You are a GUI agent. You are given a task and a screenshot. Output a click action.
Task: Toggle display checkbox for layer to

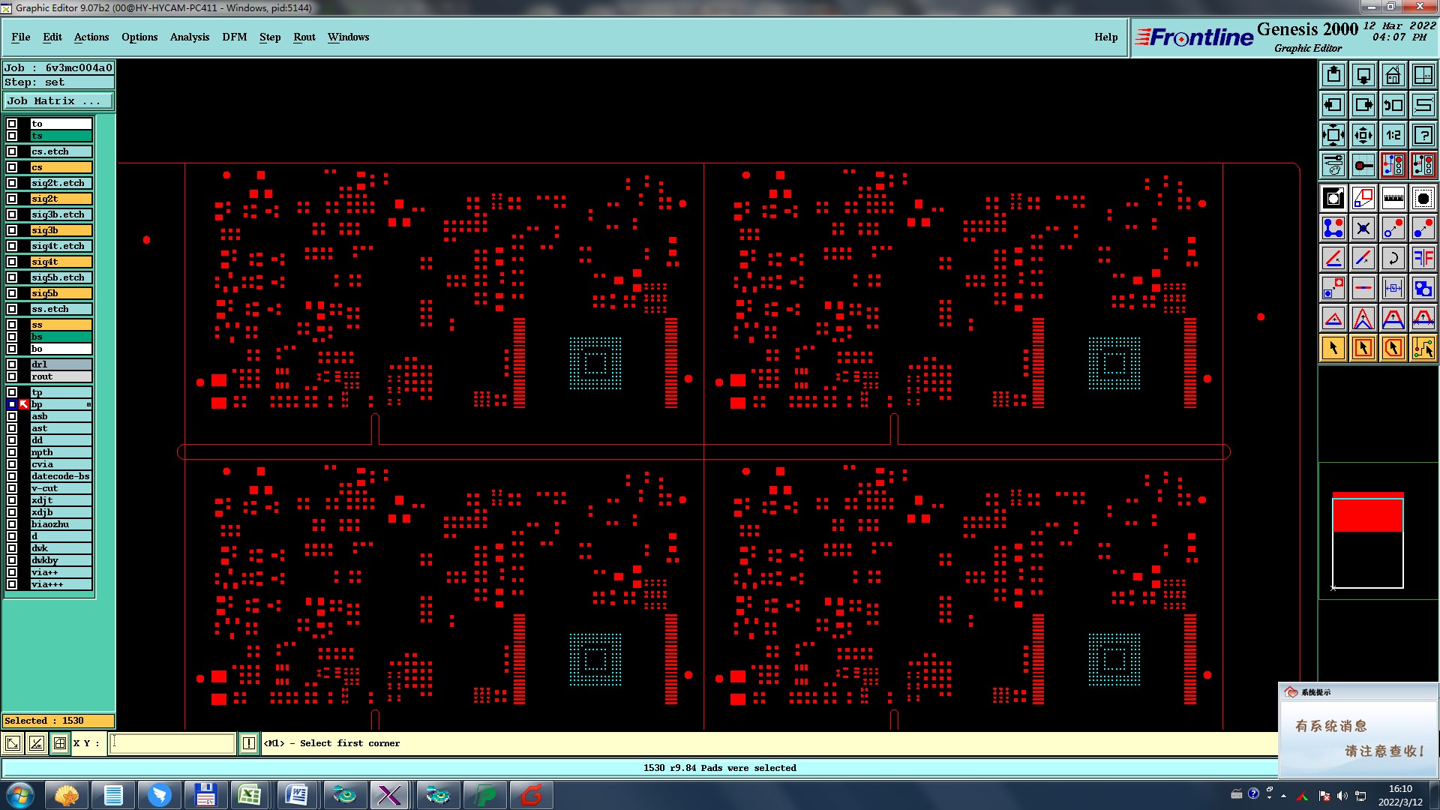(x=12, y=124)
